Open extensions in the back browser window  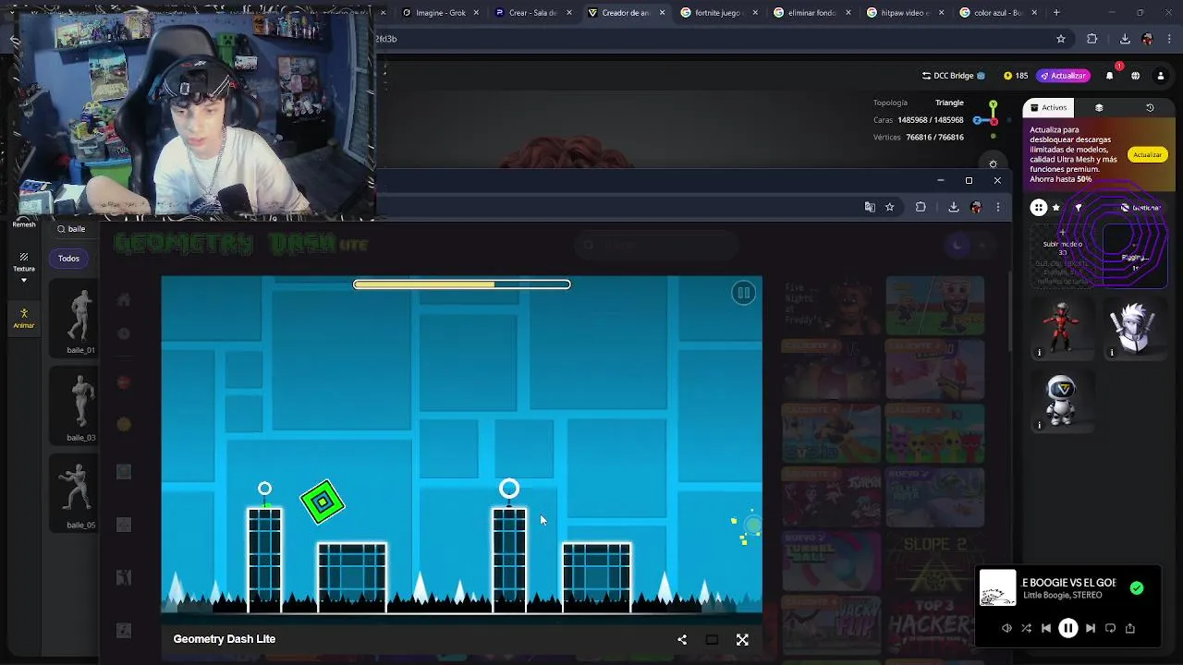(x=1092, y=39)
